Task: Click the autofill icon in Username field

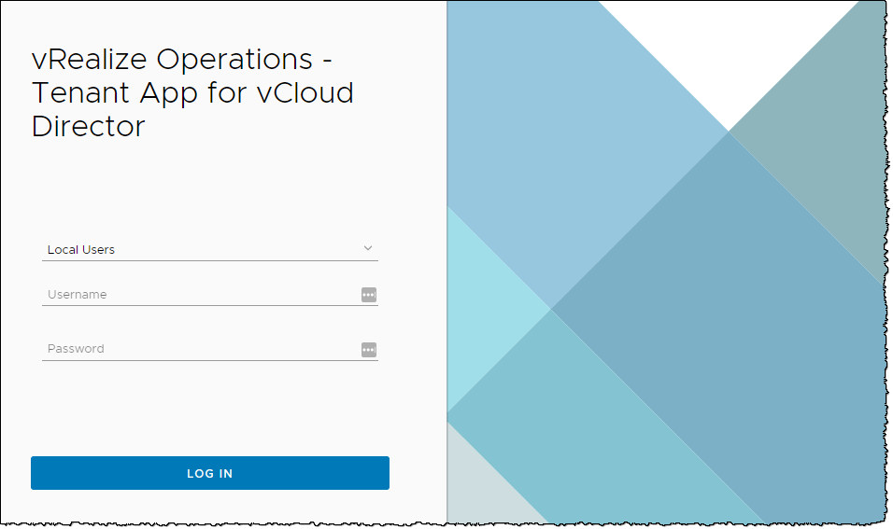Action: [x=369, y=295]
